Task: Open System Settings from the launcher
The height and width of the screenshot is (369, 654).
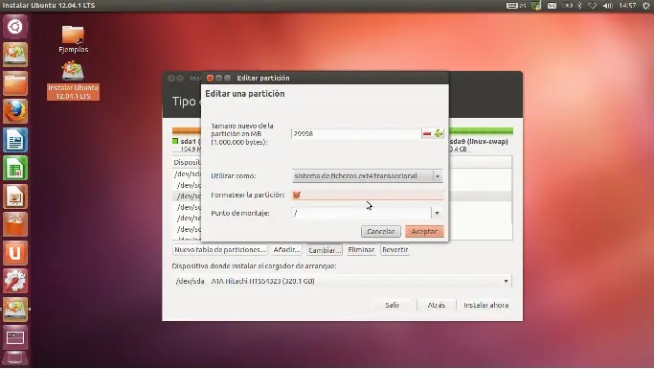Action: 15,281
